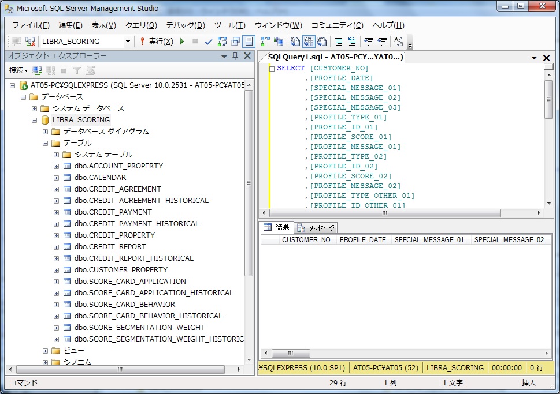Toggle auto-hide pin on Object Explorer panel
Image resolution: width=560 pixels, height=394 pixels.
(x=235, y=55)
